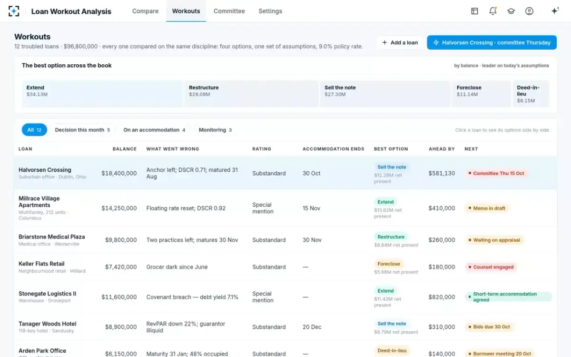The width and height of the screenshot is (571, 357).
Task: Launch the sparkle assistant icon
Action: pos(555,11)
